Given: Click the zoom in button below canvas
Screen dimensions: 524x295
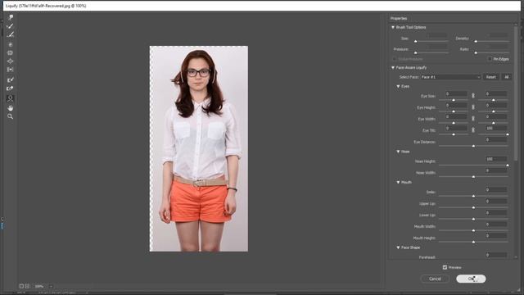Looking at the screenshot, I should point(27,286).
